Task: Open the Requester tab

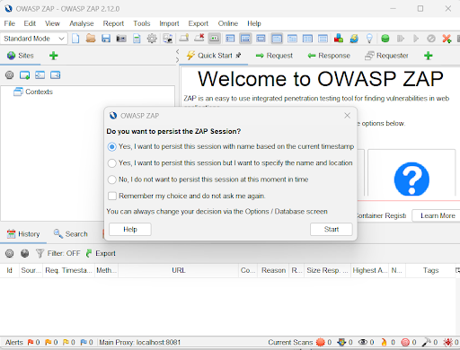Action: pos(386,56)
